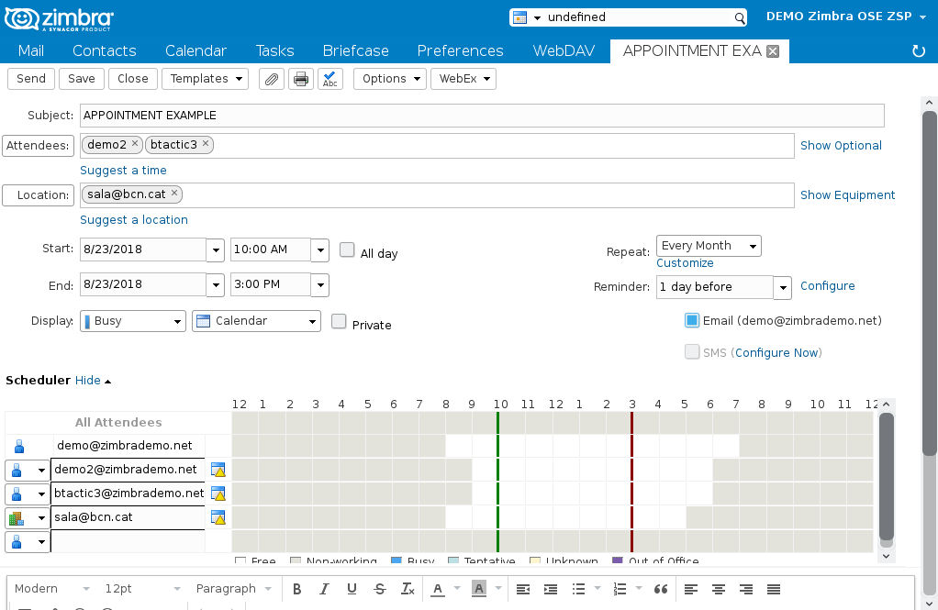This screenshot has height=610, width=938.
Task: Insert a bulleted list
Action: coord(578,589)
